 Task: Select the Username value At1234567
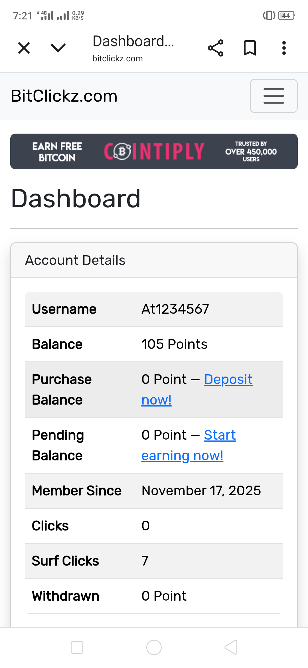[x=175, y=309]
